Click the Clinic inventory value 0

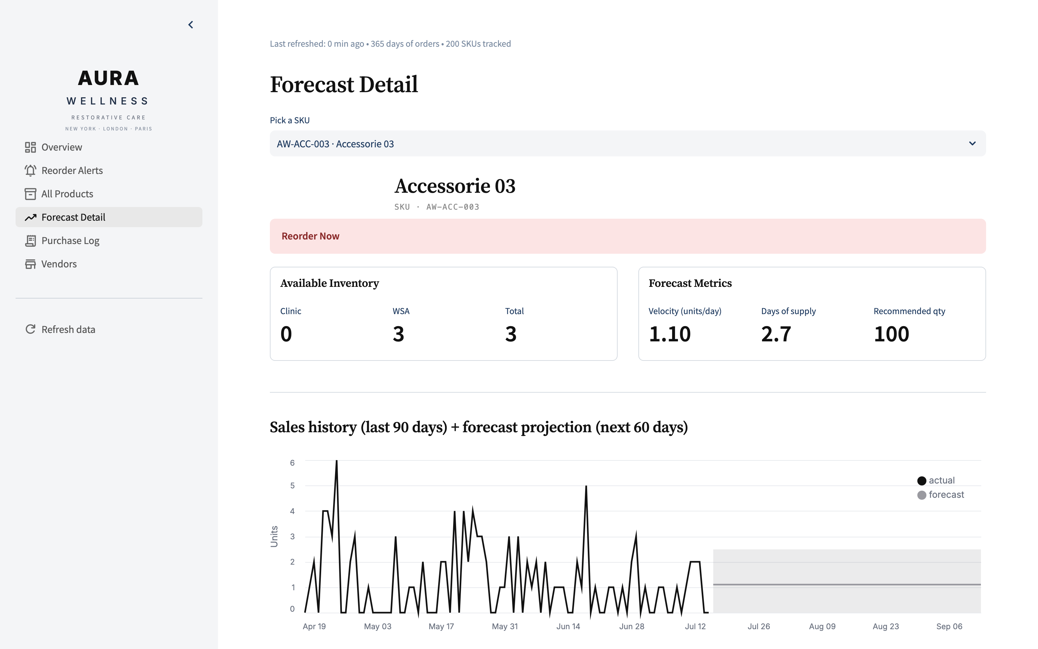[286, 334]
